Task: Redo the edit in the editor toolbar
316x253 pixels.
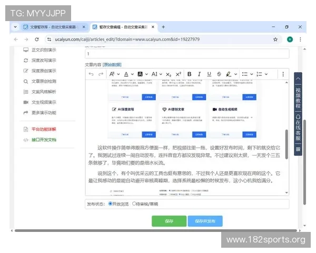Action: 101,74
